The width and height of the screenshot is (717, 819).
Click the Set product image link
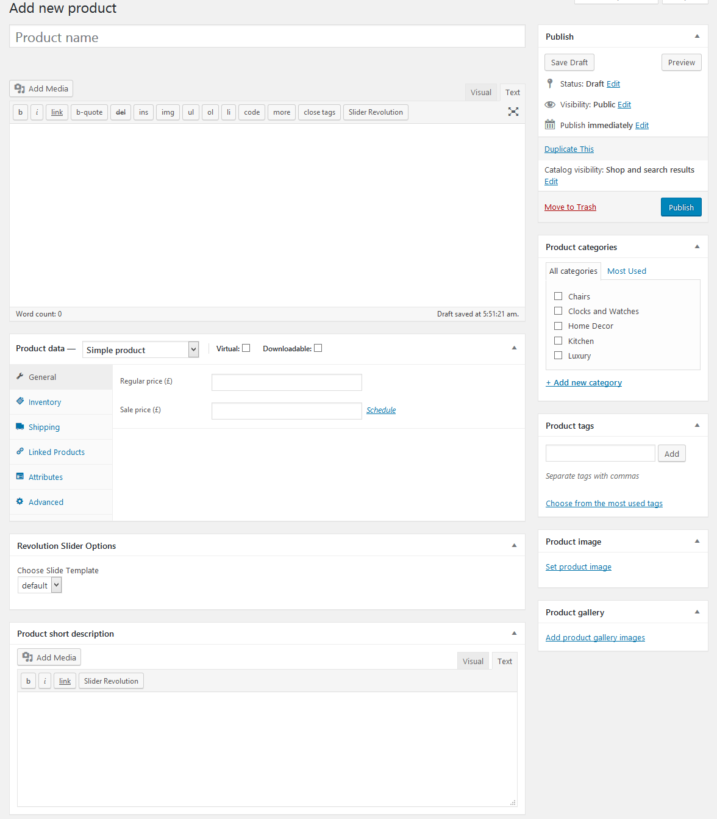point(578,567)
